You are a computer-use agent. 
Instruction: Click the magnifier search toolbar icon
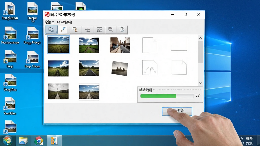[x=110, y=30]
